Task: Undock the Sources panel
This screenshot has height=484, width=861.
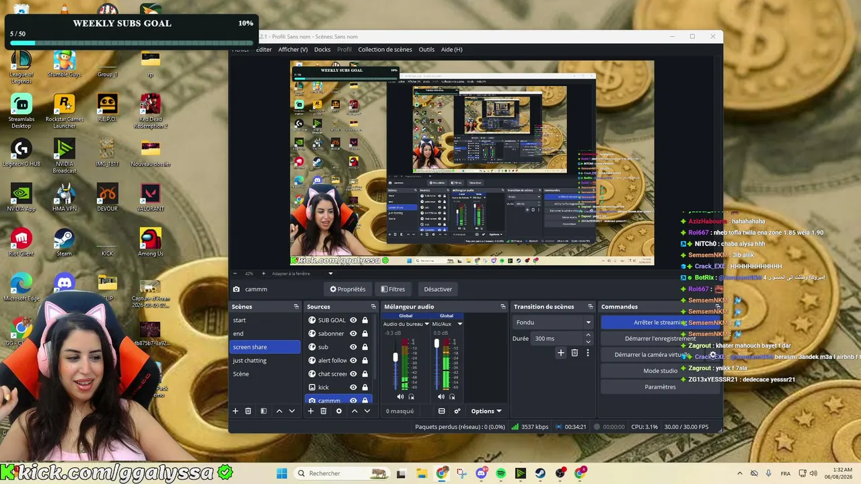Action: pyautogui.click(x=373, y=307)
